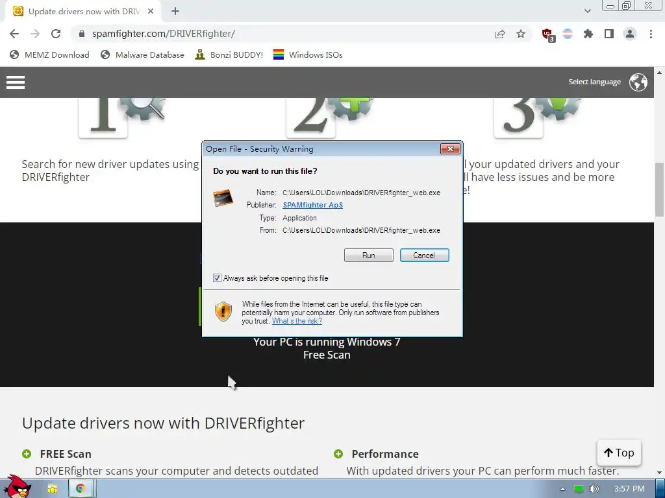The width and height of the screenshot is (665, 498).
Task: Click the striped flag extension icon
Action: [x=568, y=34]
